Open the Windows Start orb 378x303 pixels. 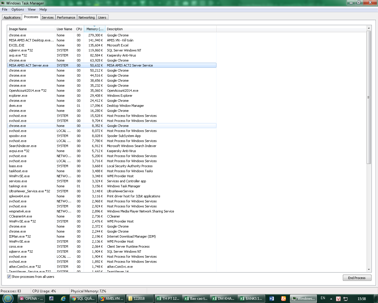8,298
